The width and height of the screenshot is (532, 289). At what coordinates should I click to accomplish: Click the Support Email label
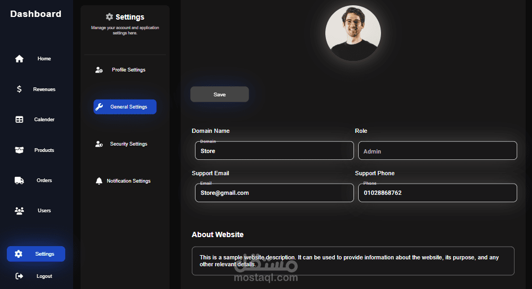210,173
